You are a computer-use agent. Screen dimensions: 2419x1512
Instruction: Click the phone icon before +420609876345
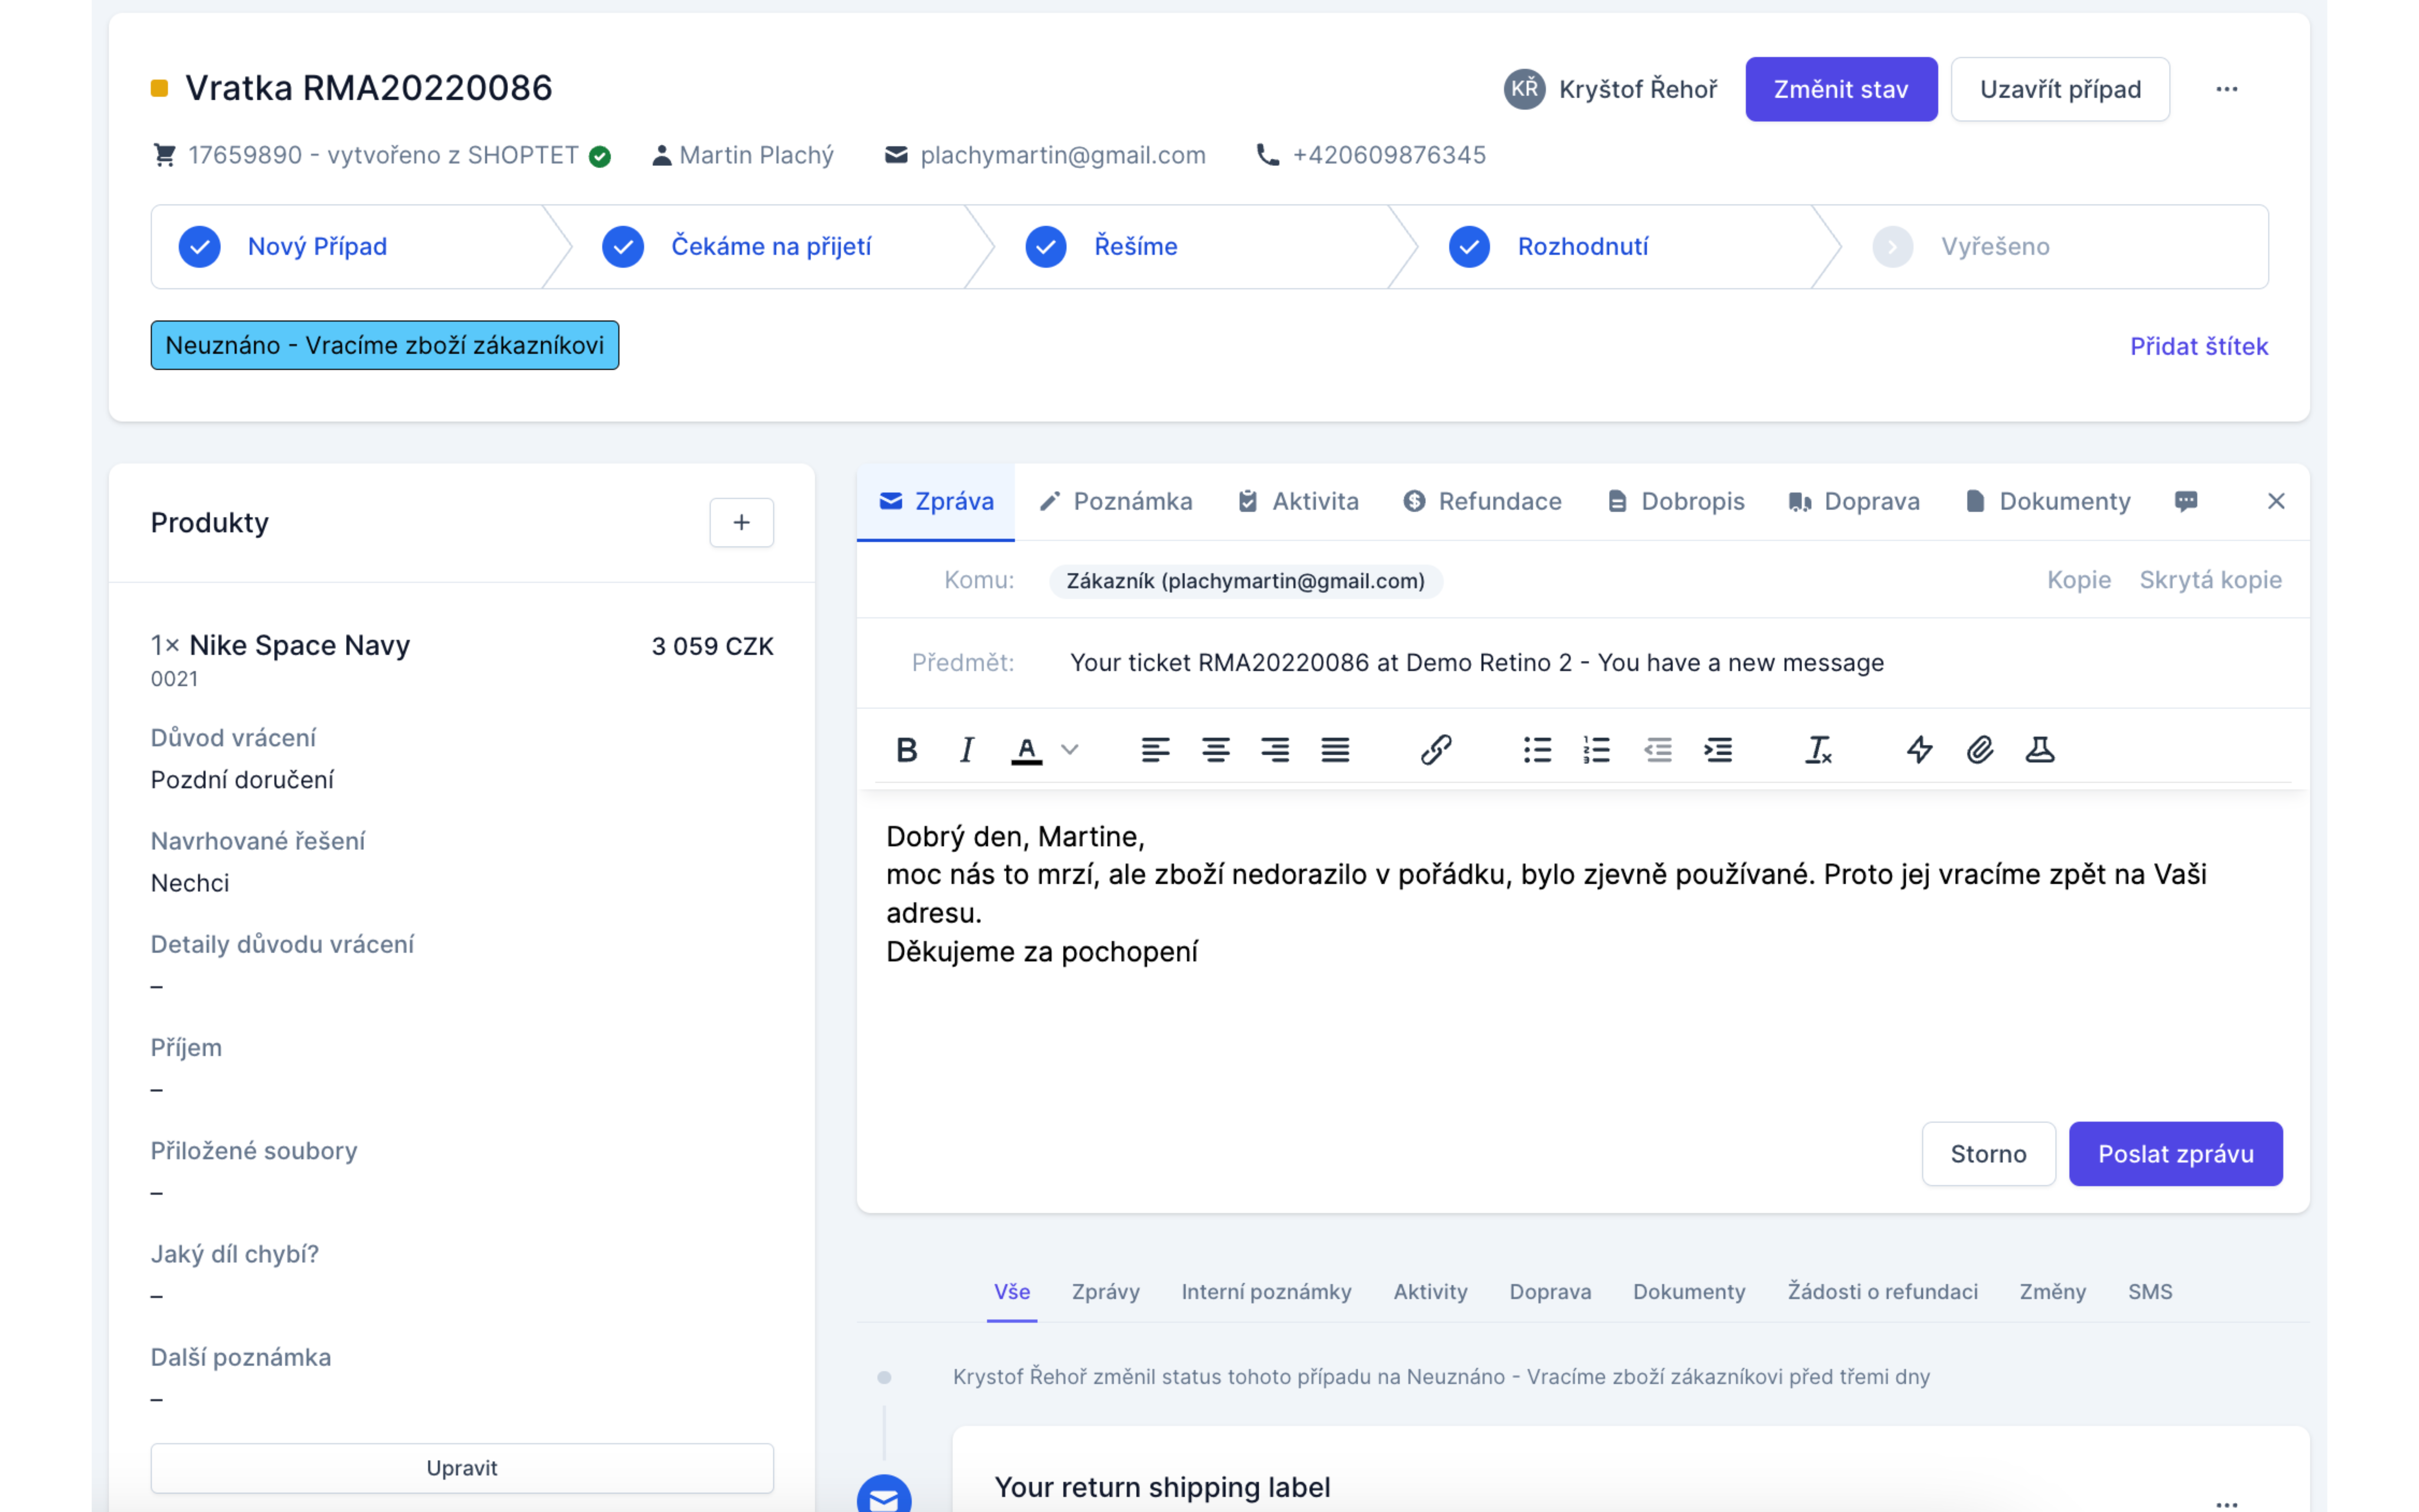point(1268,155)
